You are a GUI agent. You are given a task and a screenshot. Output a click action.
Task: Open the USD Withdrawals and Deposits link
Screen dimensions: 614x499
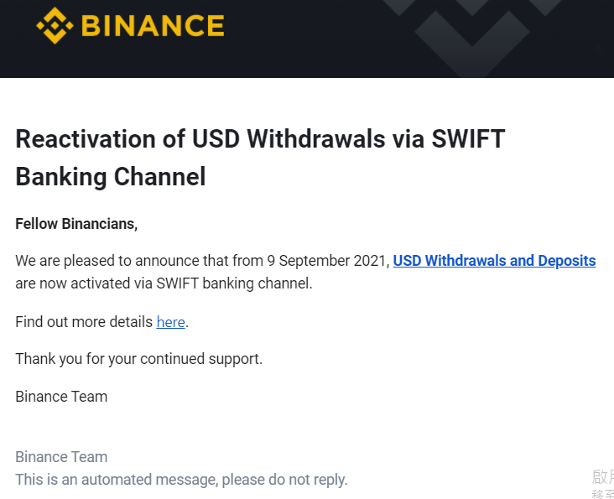click(x=494, y=261)
